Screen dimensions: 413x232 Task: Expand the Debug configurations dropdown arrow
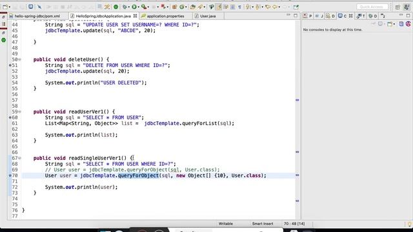coord(129,7)
